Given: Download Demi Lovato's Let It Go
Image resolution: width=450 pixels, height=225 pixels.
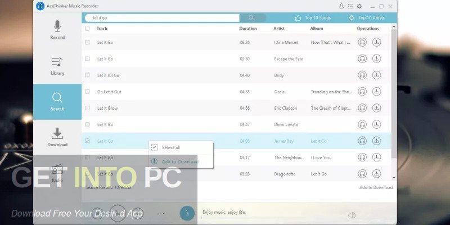Looking at the screenshot, I should click(x=376, y=124).
